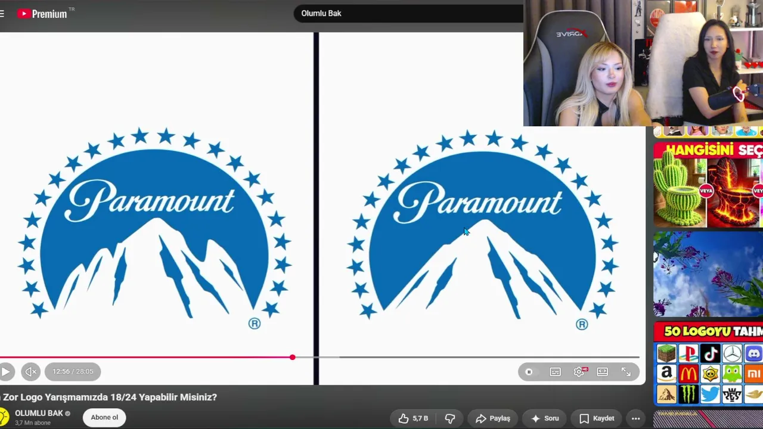Switch to theater mode

[x=602, y=372]
